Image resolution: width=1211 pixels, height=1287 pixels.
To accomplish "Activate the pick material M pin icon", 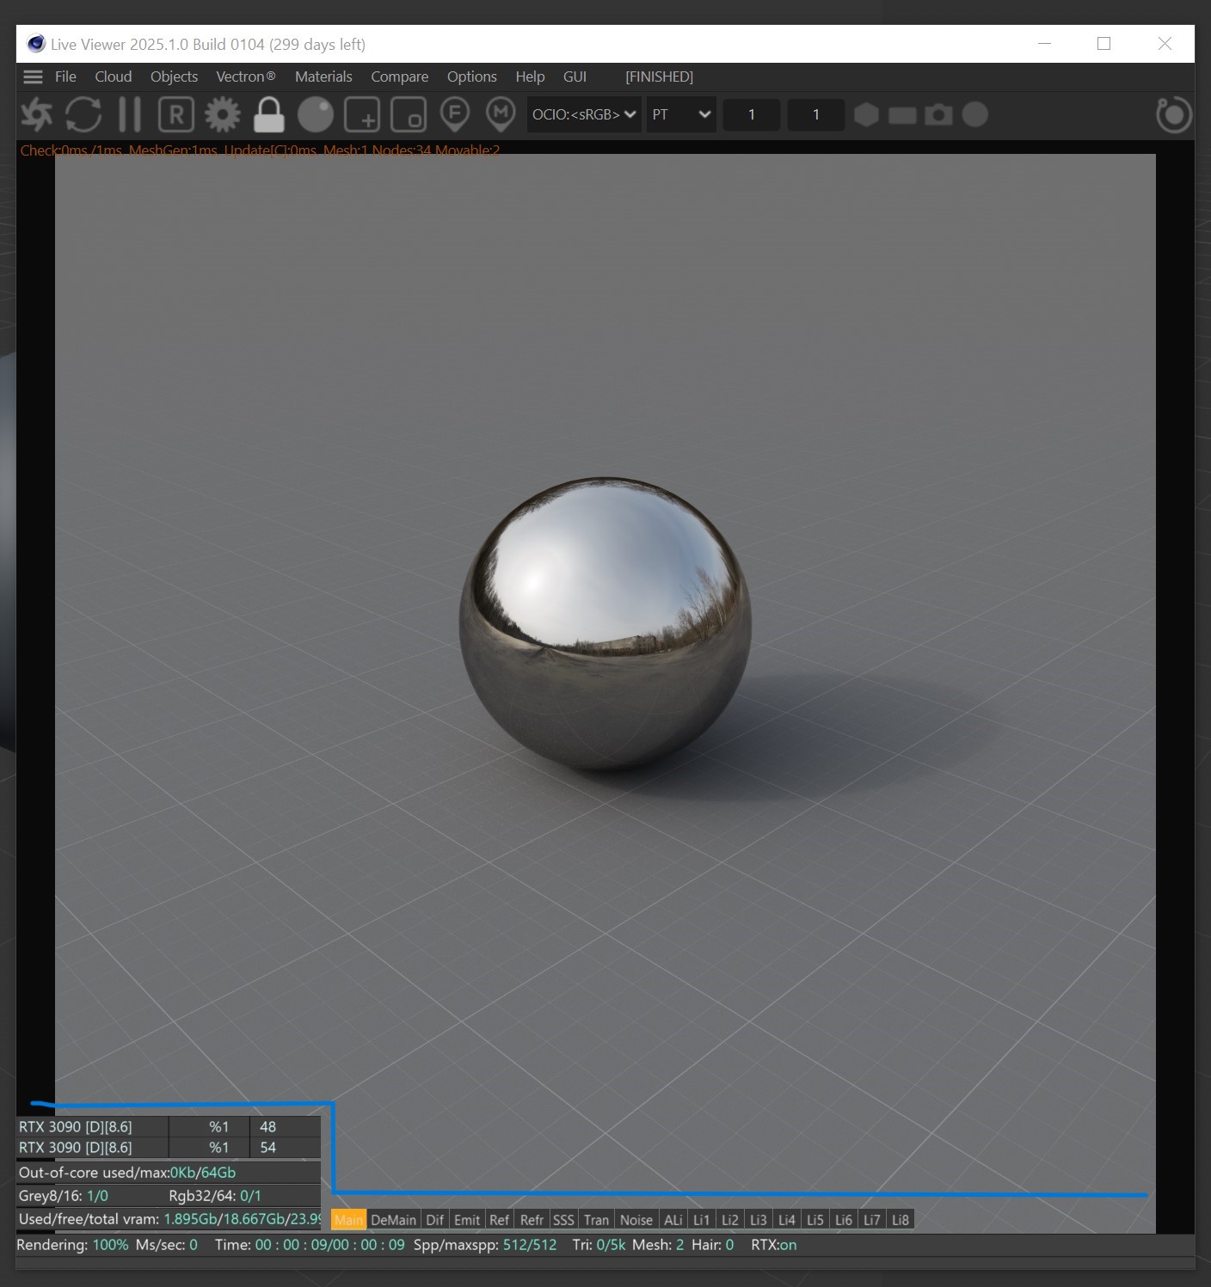I will tap(501, 114).
